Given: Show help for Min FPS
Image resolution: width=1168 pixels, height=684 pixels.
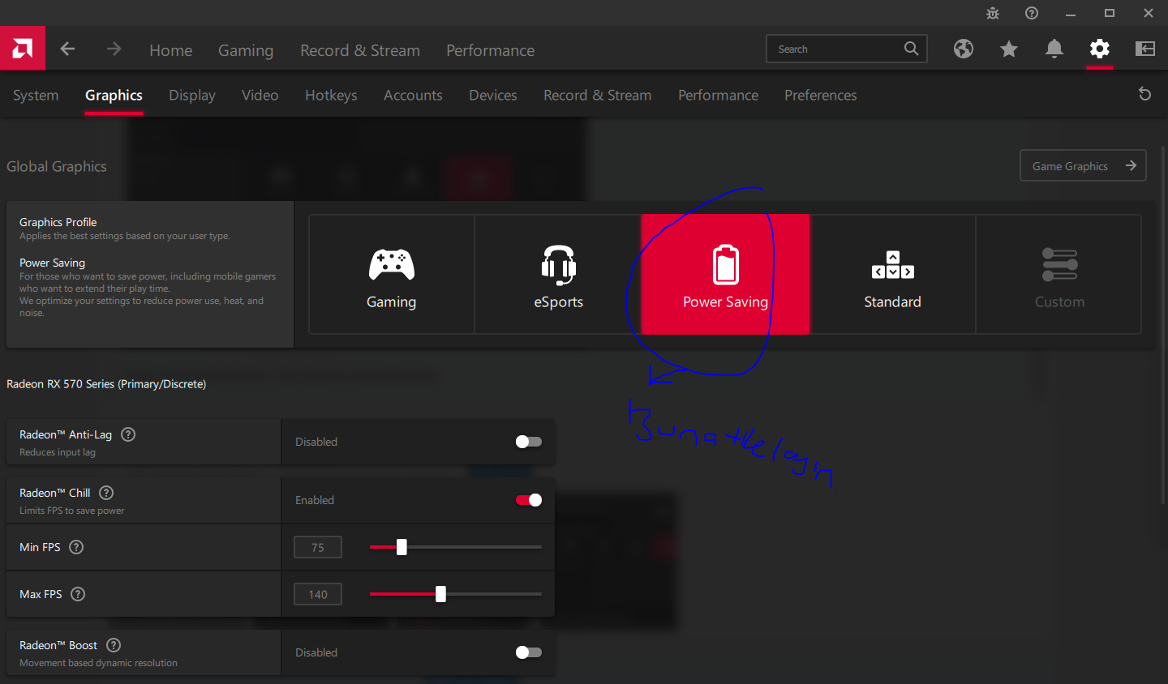Looking at the screenshot, I should pos(76,547).
